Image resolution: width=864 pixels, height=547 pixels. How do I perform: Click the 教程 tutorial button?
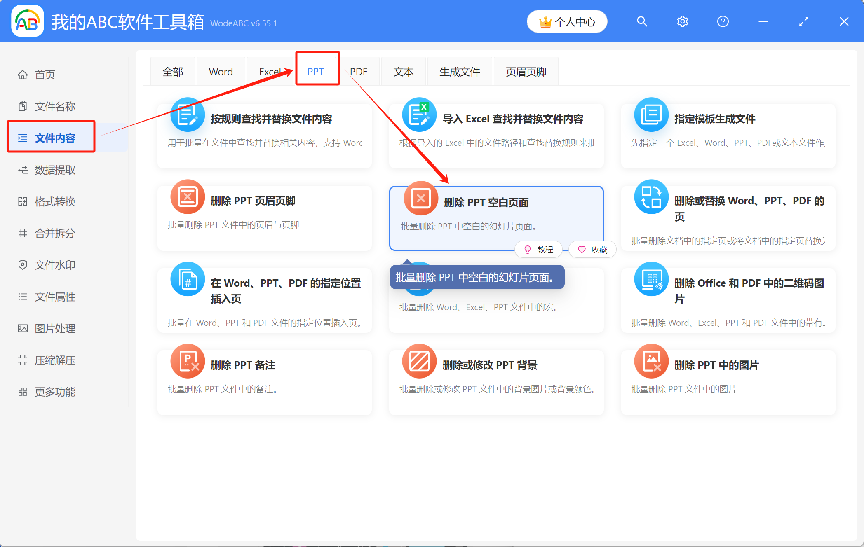539,250
